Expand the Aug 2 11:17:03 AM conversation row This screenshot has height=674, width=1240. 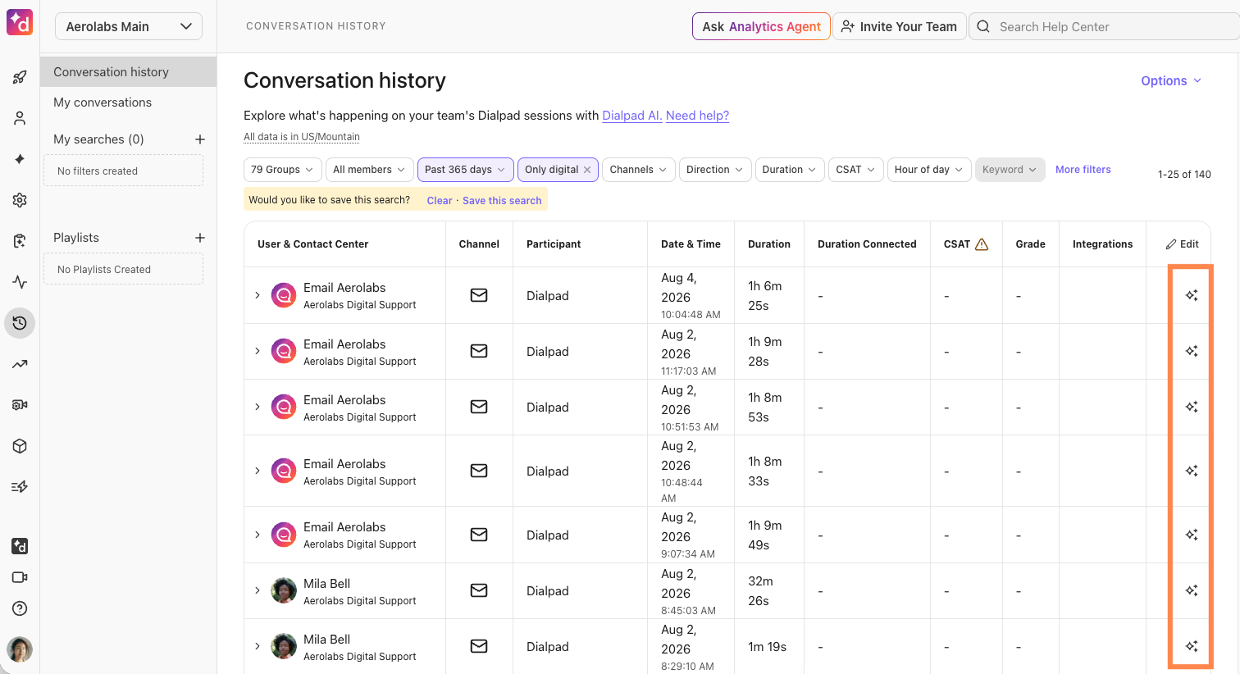pos(258,351)
